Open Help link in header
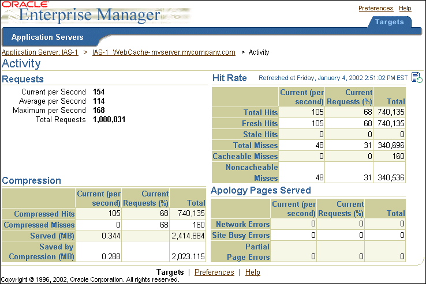Image resolution: width=426 pixels, height=284 pixels. point(405,8)
